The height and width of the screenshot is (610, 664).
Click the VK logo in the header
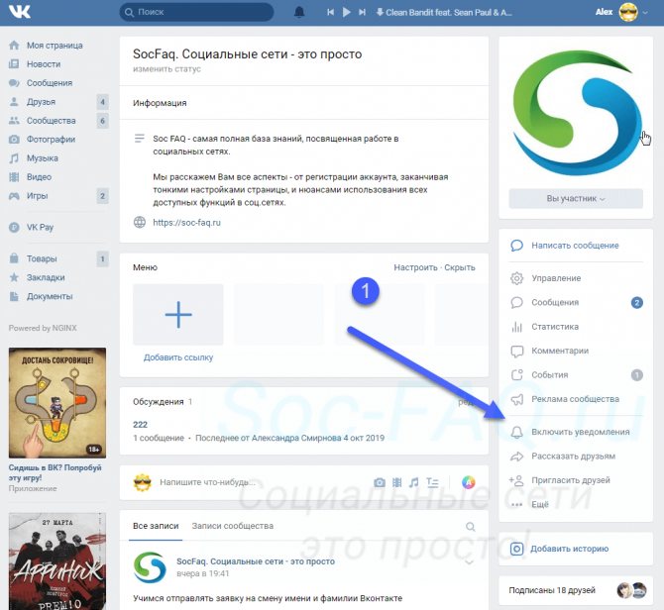[20, 12]
